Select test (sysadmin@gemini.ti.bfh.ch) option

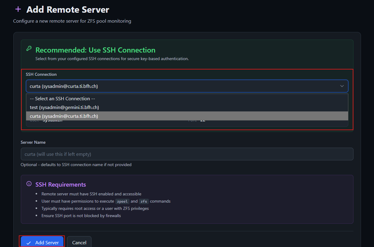click(x=187, y=107)
